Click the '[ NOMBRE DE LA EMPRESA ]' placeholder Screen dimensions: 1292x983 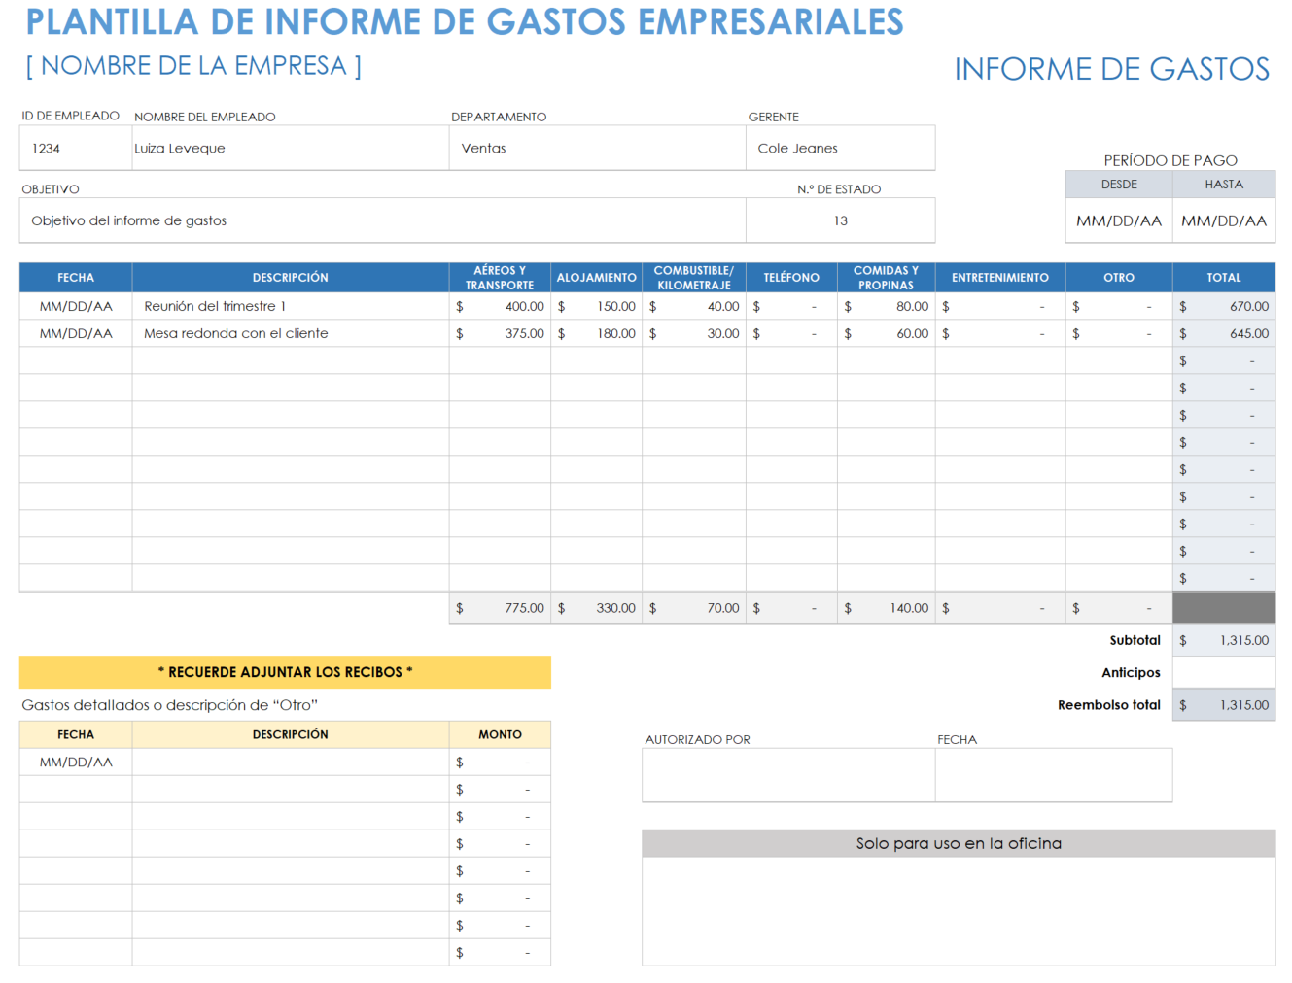tap(193, 66)
